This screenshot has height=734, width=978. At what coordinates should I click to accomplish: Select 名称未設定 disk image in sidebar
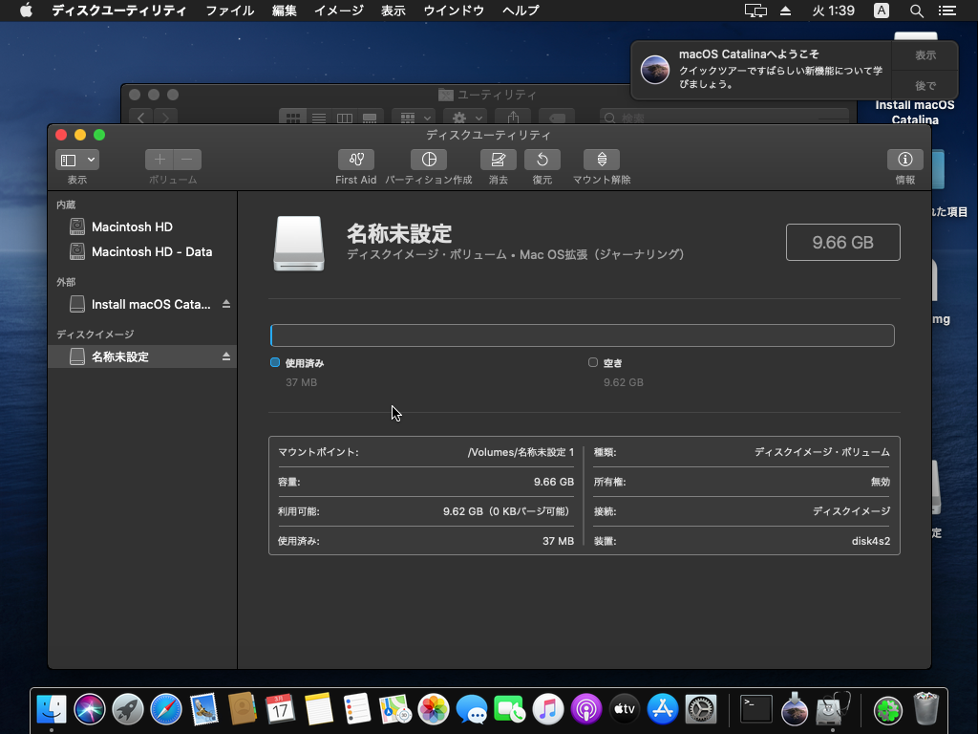(x=142, y=356)
